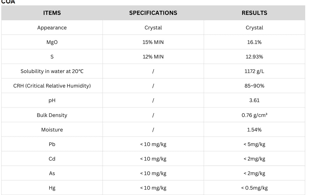This screenshot has height=195, width=309.
Task: Click Solubility in water at 20℃
Action: [52, 71]
